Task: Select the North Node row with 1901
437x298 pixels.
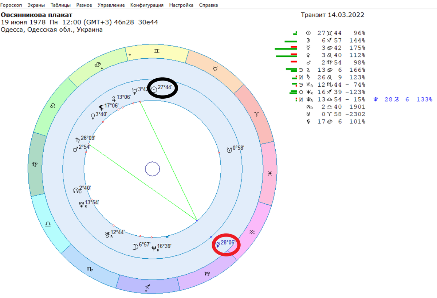Action: [335, 107]
